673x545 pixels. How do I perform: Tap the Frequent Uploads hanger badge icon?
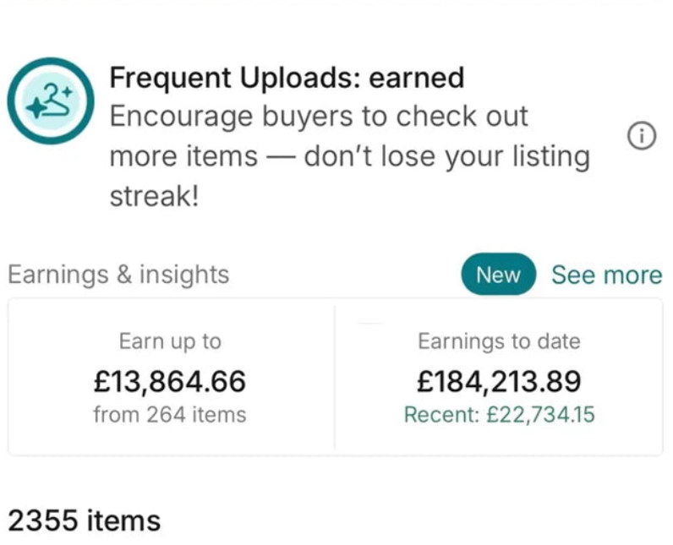coord(51,101)
